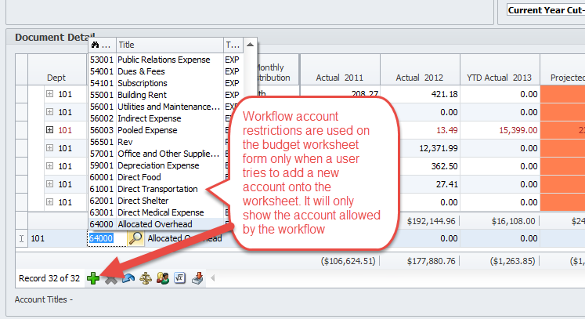The height and width of the screenshot is (319, 585).
Task: Click the blue undo arrow icon
Action: (x=128, y=278)
